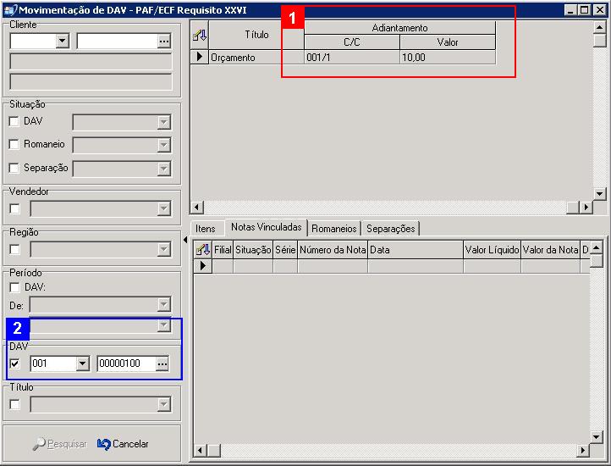Click the application icon in the title bar
The image size is (611, 466).
pos(10,10)
